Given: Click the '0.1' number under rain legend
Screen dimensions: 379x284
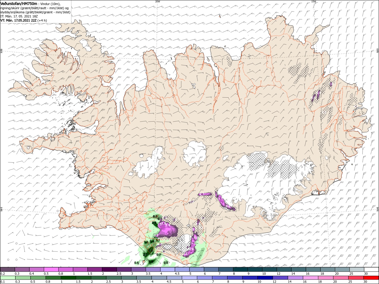Looking at the screenshot, I should tap(2, 282).
